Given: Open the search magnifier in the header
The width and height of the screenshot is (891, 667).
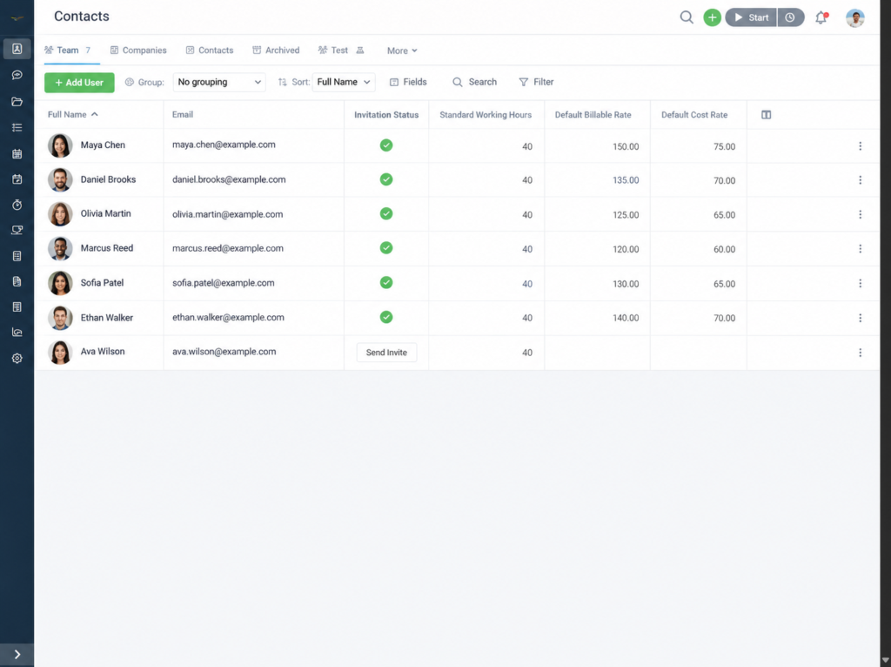Looking at the screenshot, I should (x=687, y=17).
